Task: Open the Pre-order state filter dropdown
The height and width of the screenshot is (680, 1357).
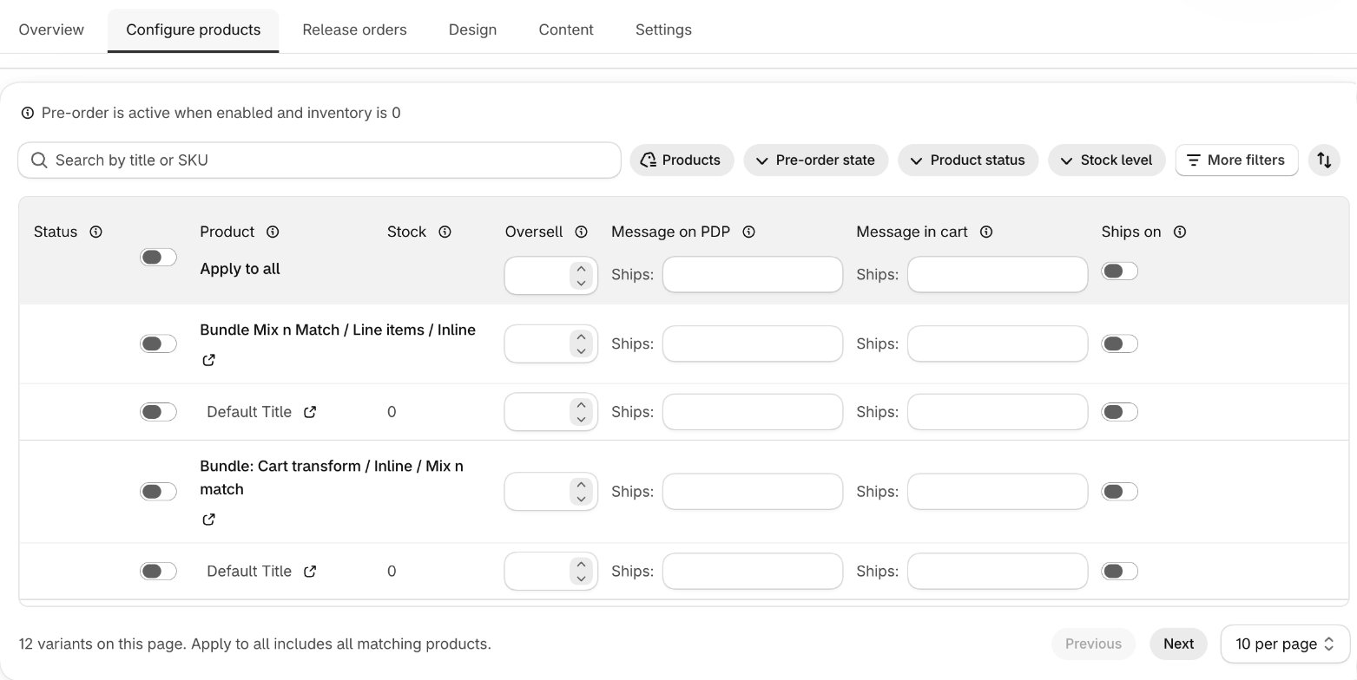Action: click(x=816, y=160)
